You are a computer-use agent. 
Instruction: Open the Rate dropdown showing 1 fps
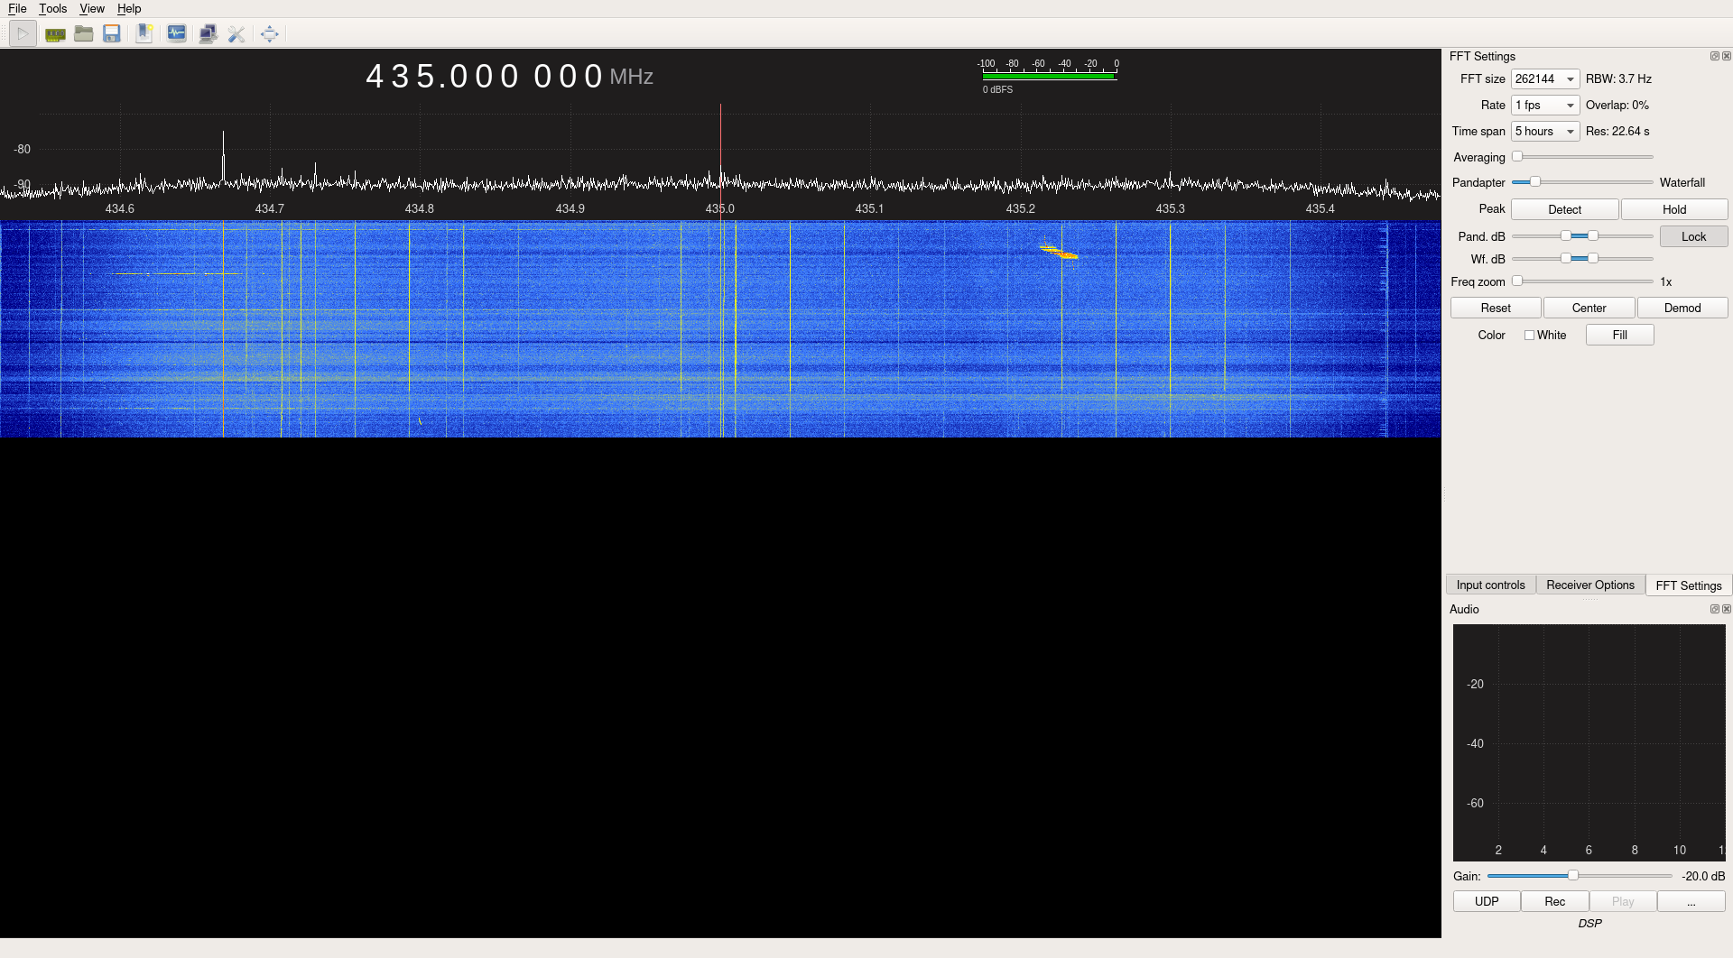pos(1545,106)
